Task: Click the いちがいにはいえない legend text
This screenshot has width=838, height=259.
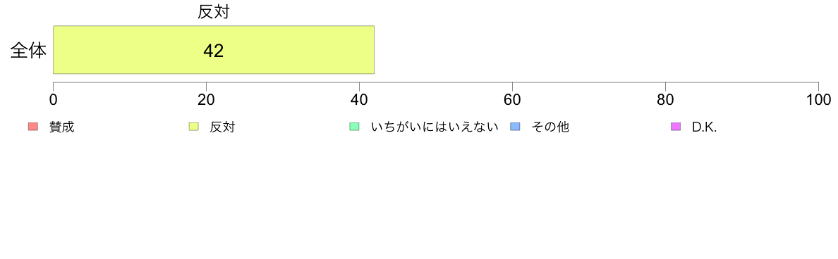Action: (435, 127)
